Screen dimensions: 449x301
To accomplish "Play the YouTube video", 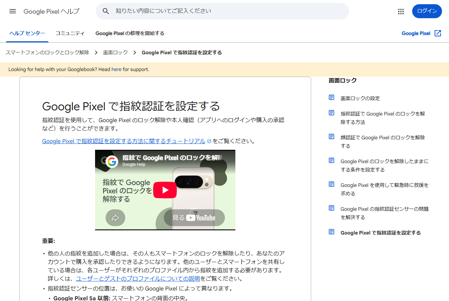I will 165,190.
